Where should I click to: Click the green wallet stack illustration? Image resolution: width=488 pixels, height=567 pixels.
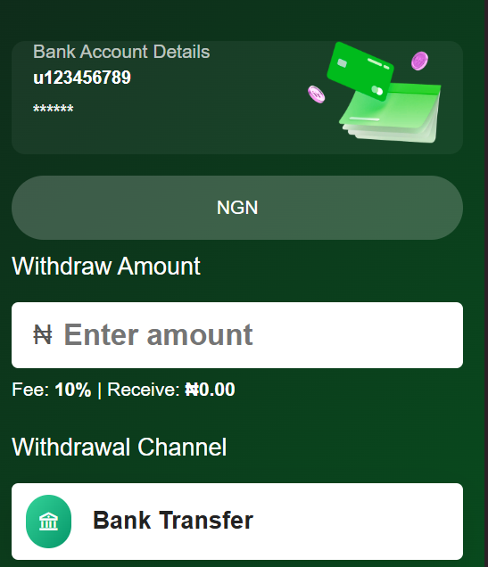click(x=391, y=113)
